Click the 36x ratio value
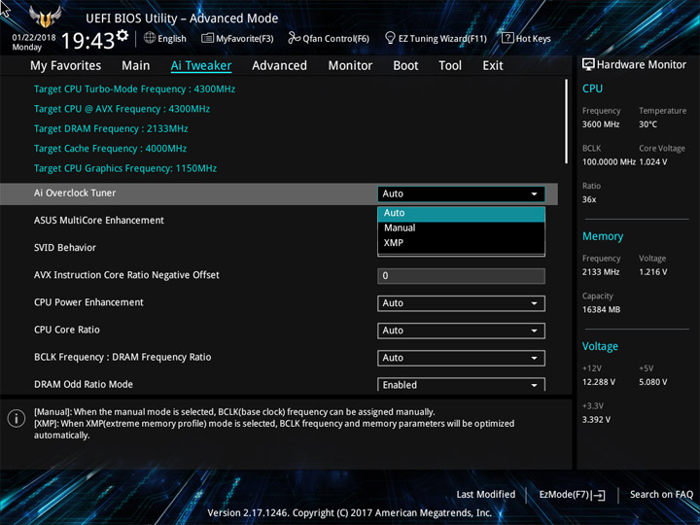Screen dimensions: 700x525 589,199
